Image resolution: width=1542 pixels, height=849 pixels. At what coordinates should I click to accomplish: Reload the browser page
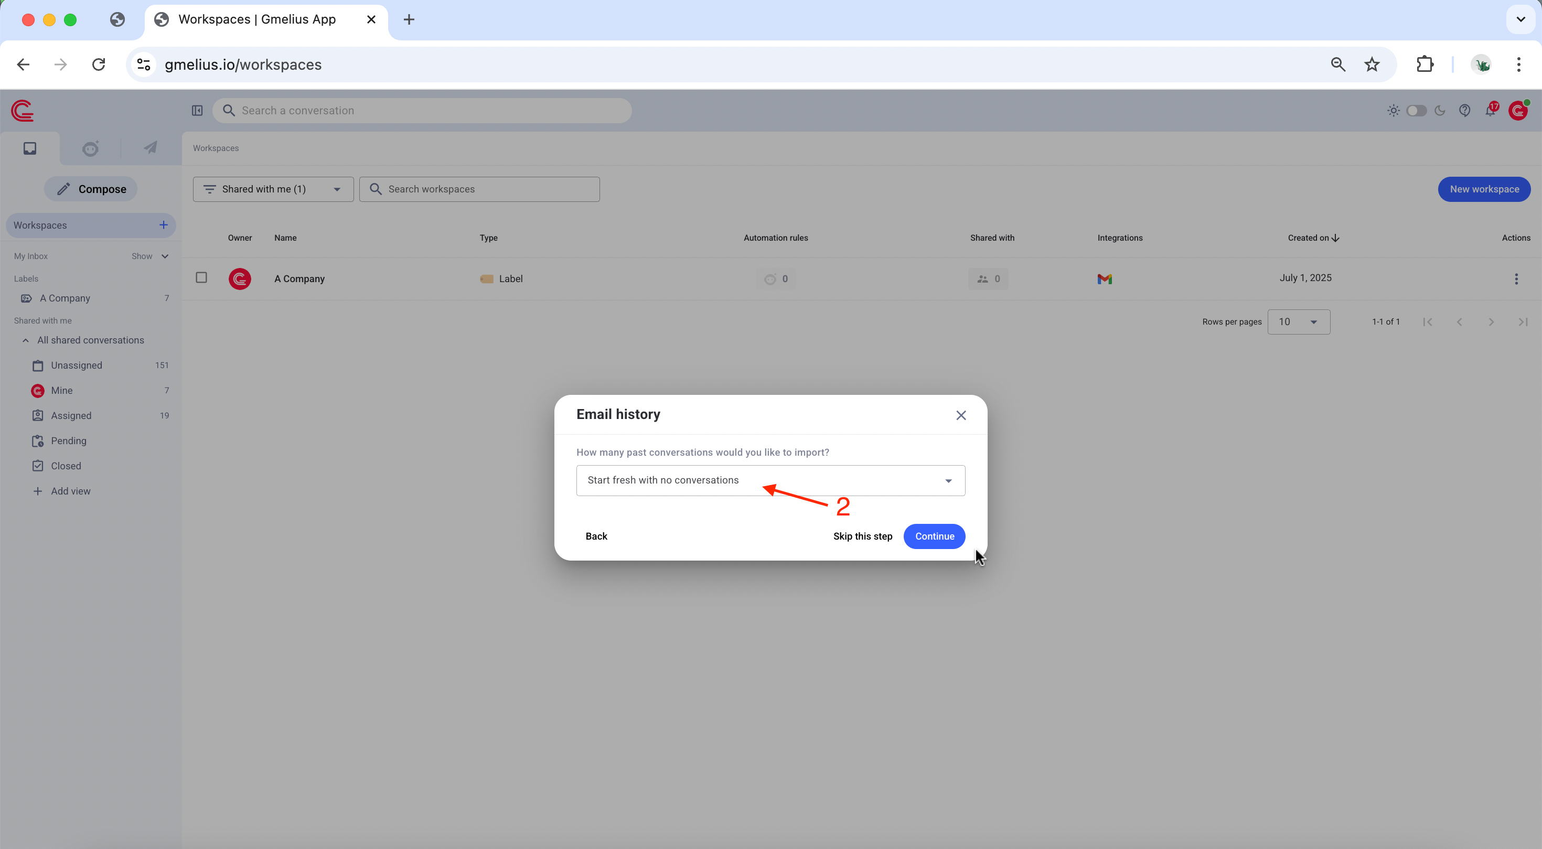click(x=99, y=65)
